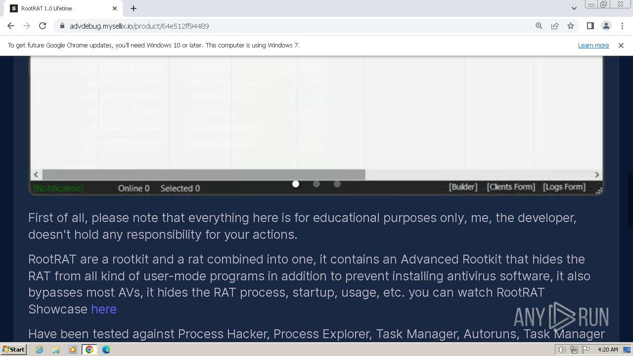Image resolution: width=633 pixels, height=356 pixels.
Task: Bookmark this tab with the star
Action: click(x=571, y=26)
